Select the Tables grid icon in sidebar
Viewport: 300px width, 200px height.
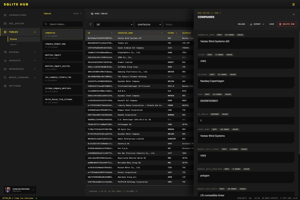[x=5, y=32]
